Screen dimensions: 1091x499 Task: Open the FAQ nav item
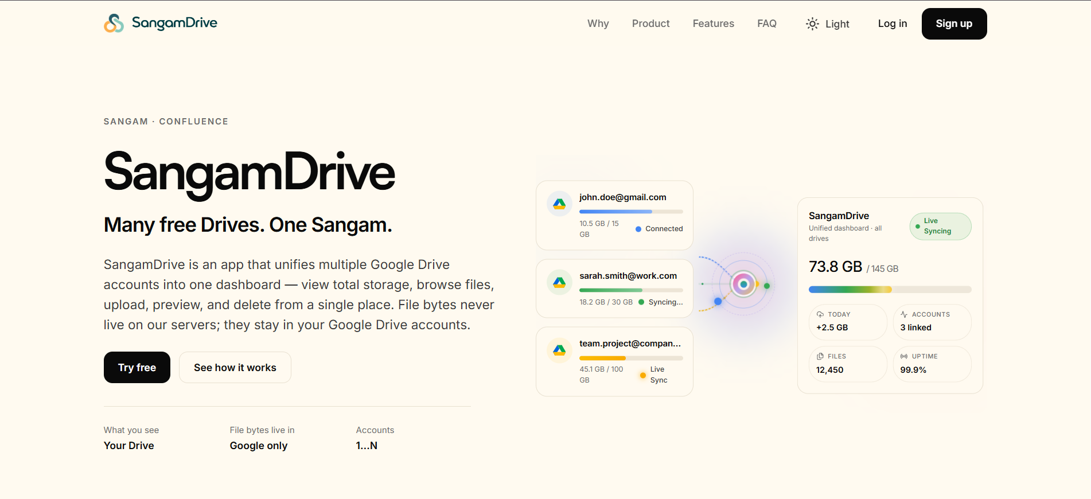click(x=766, y=24)
